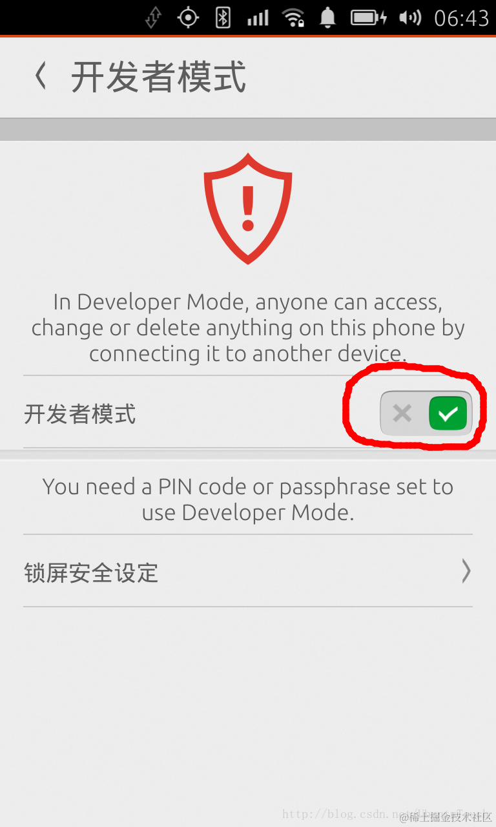Tap the red warning shield icon
The height and width of the screenshot is (827, 496).
click(x=248, y=209)
